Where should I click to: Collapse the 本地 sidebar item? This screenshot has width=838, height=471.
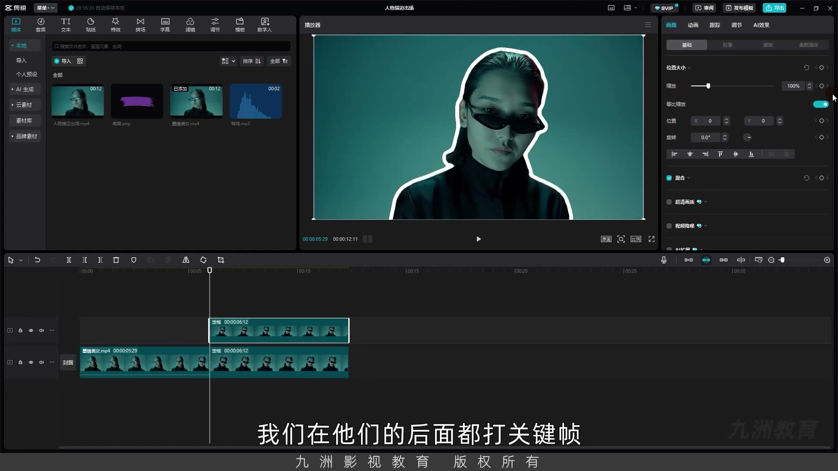[25, 45]
